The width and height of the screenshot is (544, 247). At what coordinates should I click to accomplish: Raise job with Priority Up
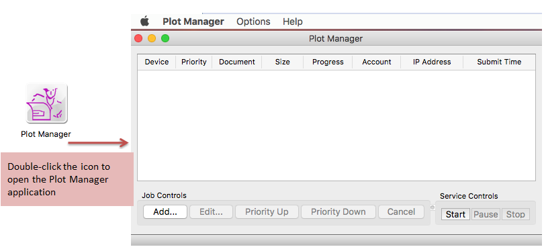click(267, 212)
